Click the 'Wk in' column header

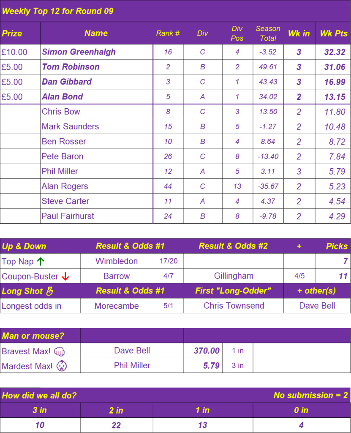click(x=299, y=33)
